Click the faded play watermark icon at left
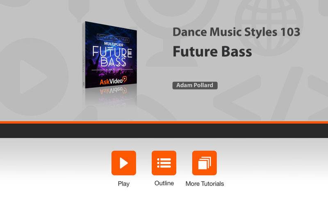 pyautogui.click(x=34, y=77)
